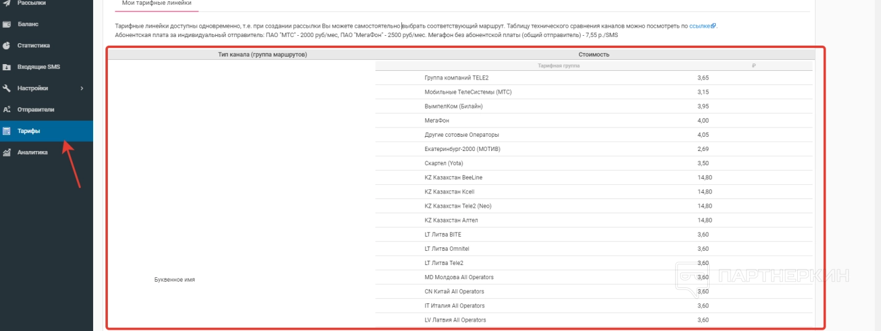Screen dimensions: 881x331
Task: Click the Входящие SMS inbox icon
Action: [7, 67]
